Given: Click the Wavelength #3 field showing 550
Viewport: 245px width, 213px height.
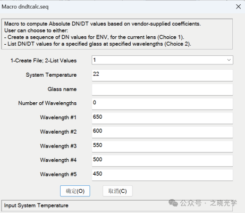Looking at the screenshot, I should coord(162,146).
